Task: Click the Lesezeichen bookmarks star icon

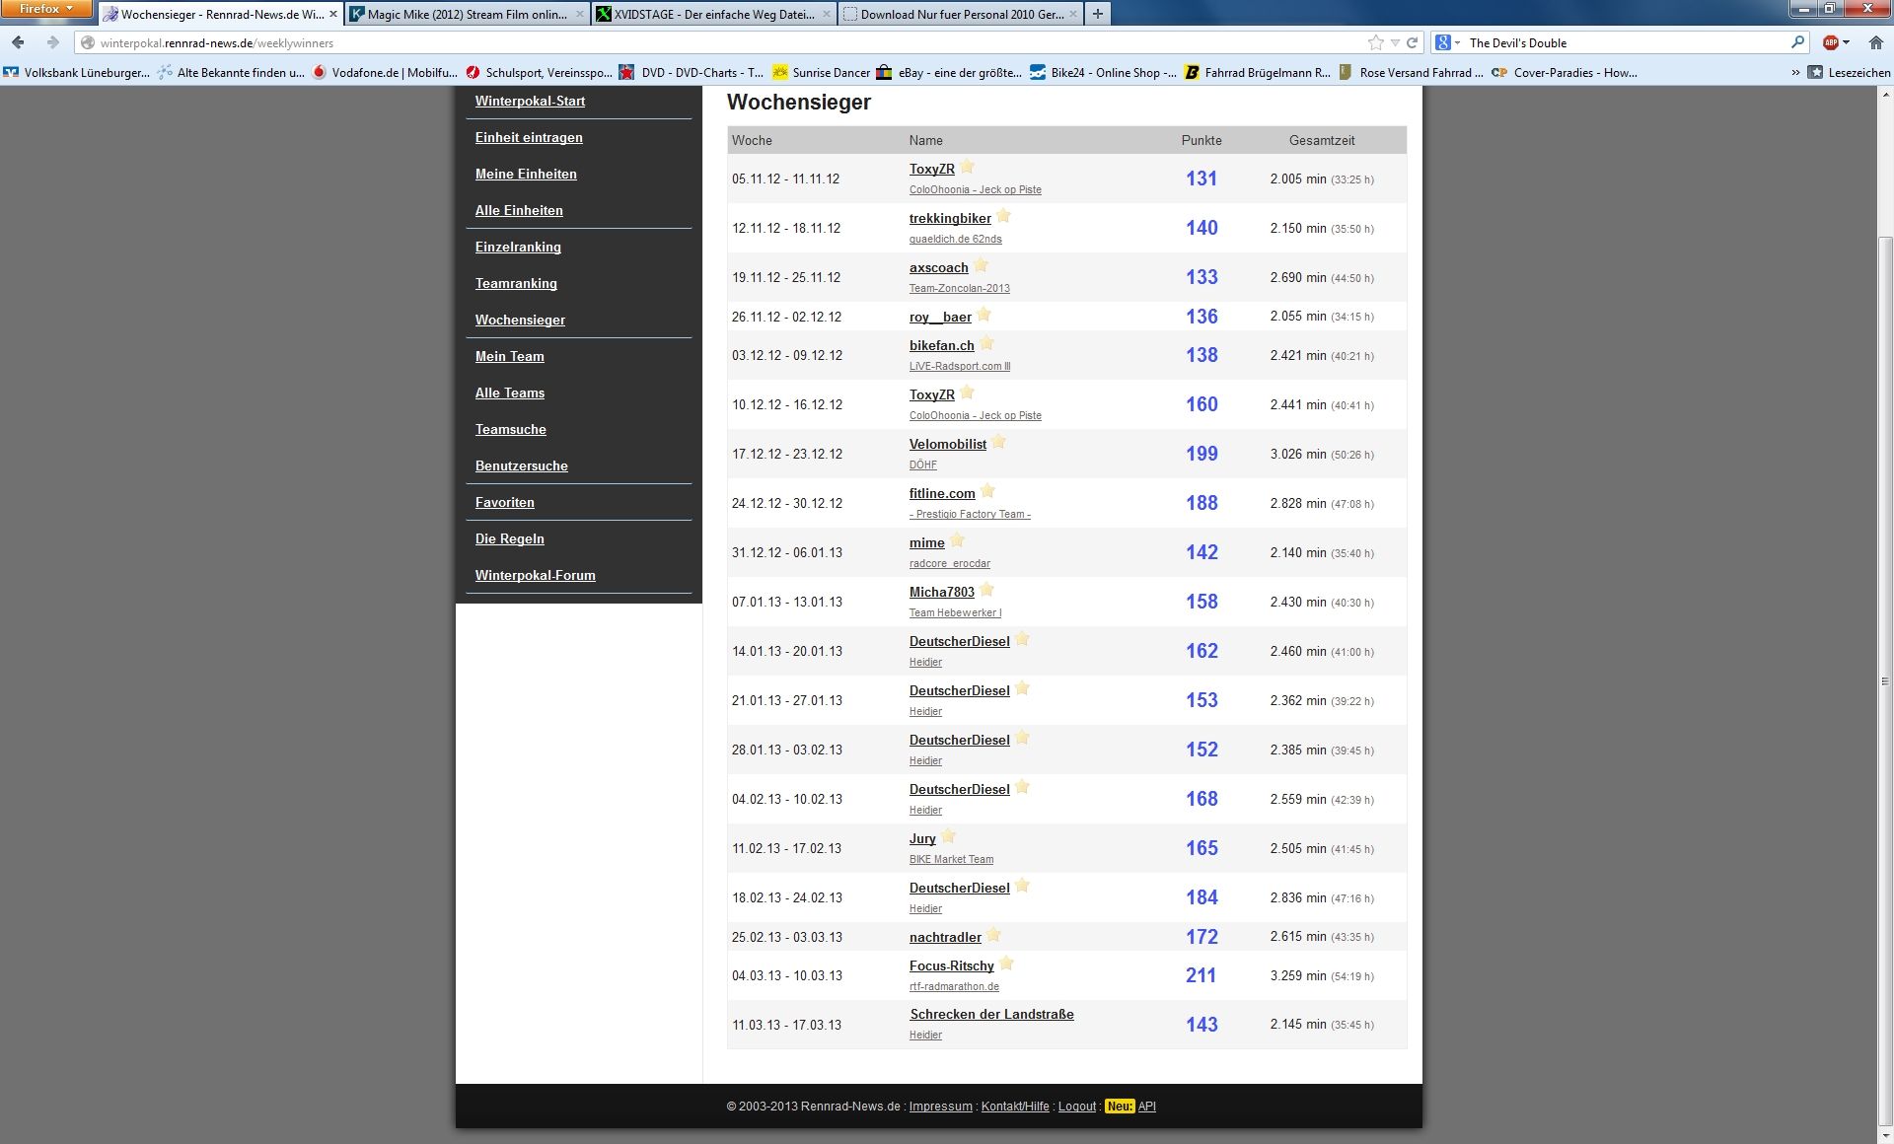Action: pos(1815,72)
